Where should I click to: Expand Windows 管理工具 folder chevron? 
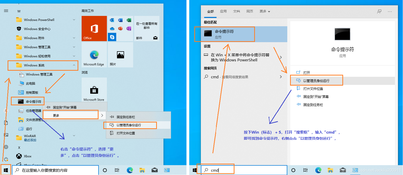point(74,47)
